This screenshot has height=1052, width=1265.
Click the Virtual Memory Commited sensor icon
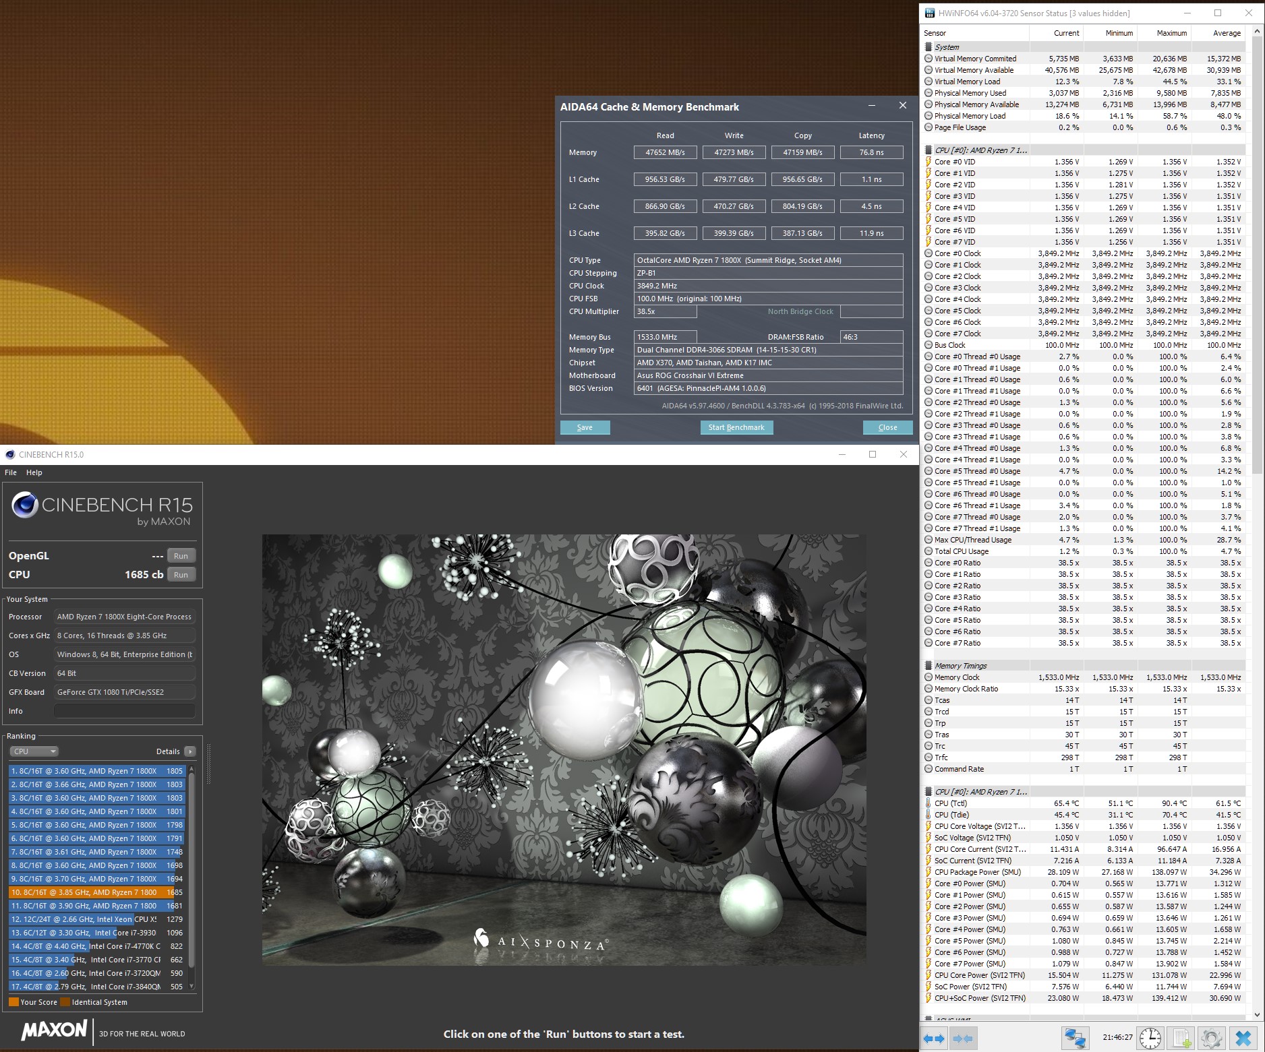tap(929, 59)
